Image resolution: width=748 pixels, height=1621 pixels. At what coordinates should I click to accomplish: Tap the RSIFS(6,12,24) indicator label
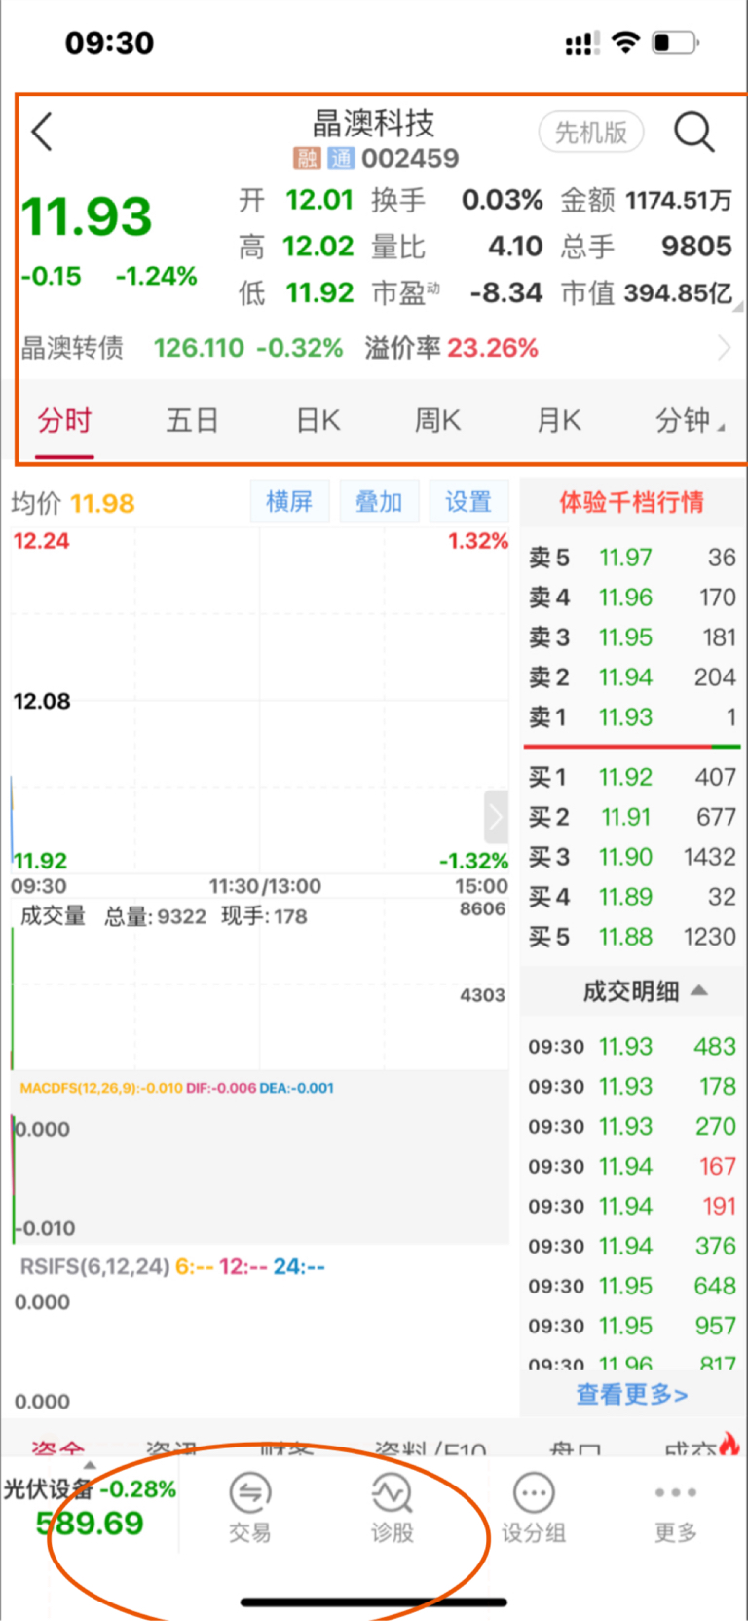tap(94, 1266)
